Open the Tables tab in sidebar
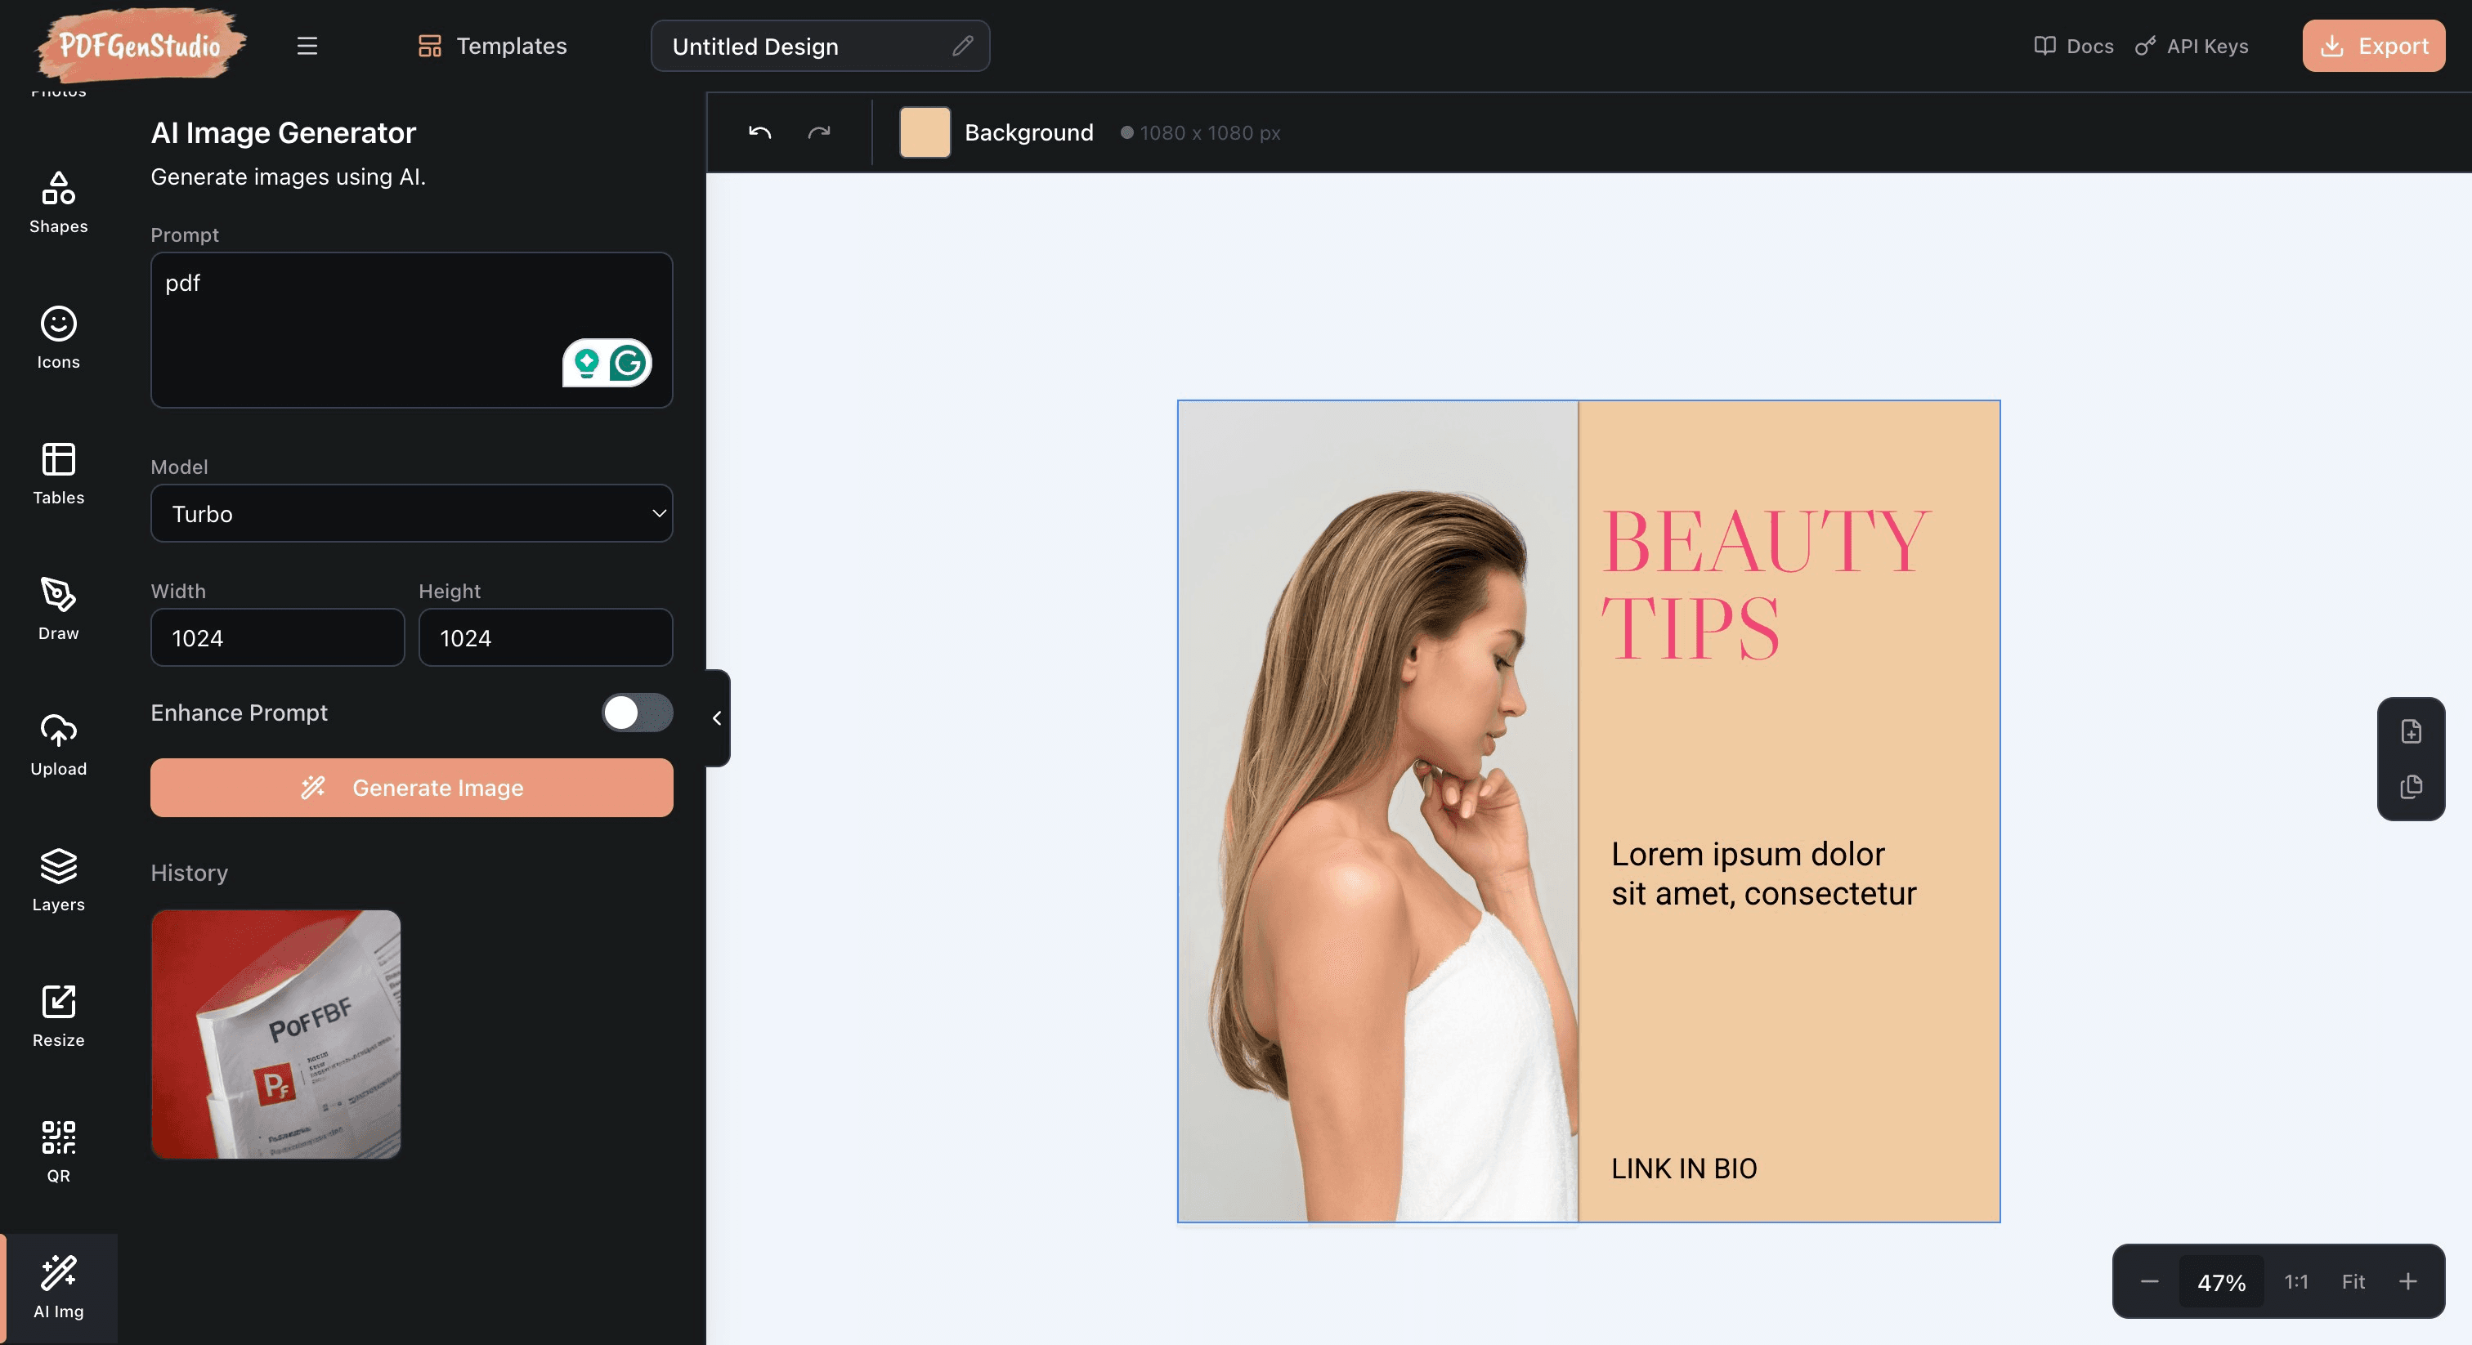 point(59,474)
